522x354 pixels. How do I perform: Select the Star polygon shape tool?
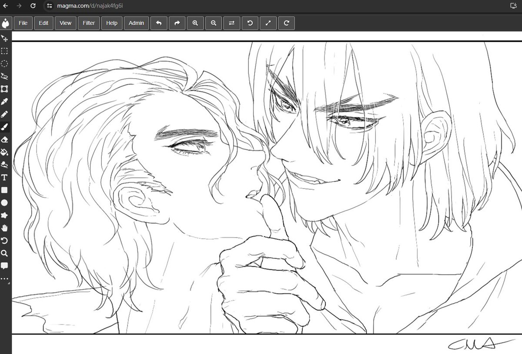4,215
